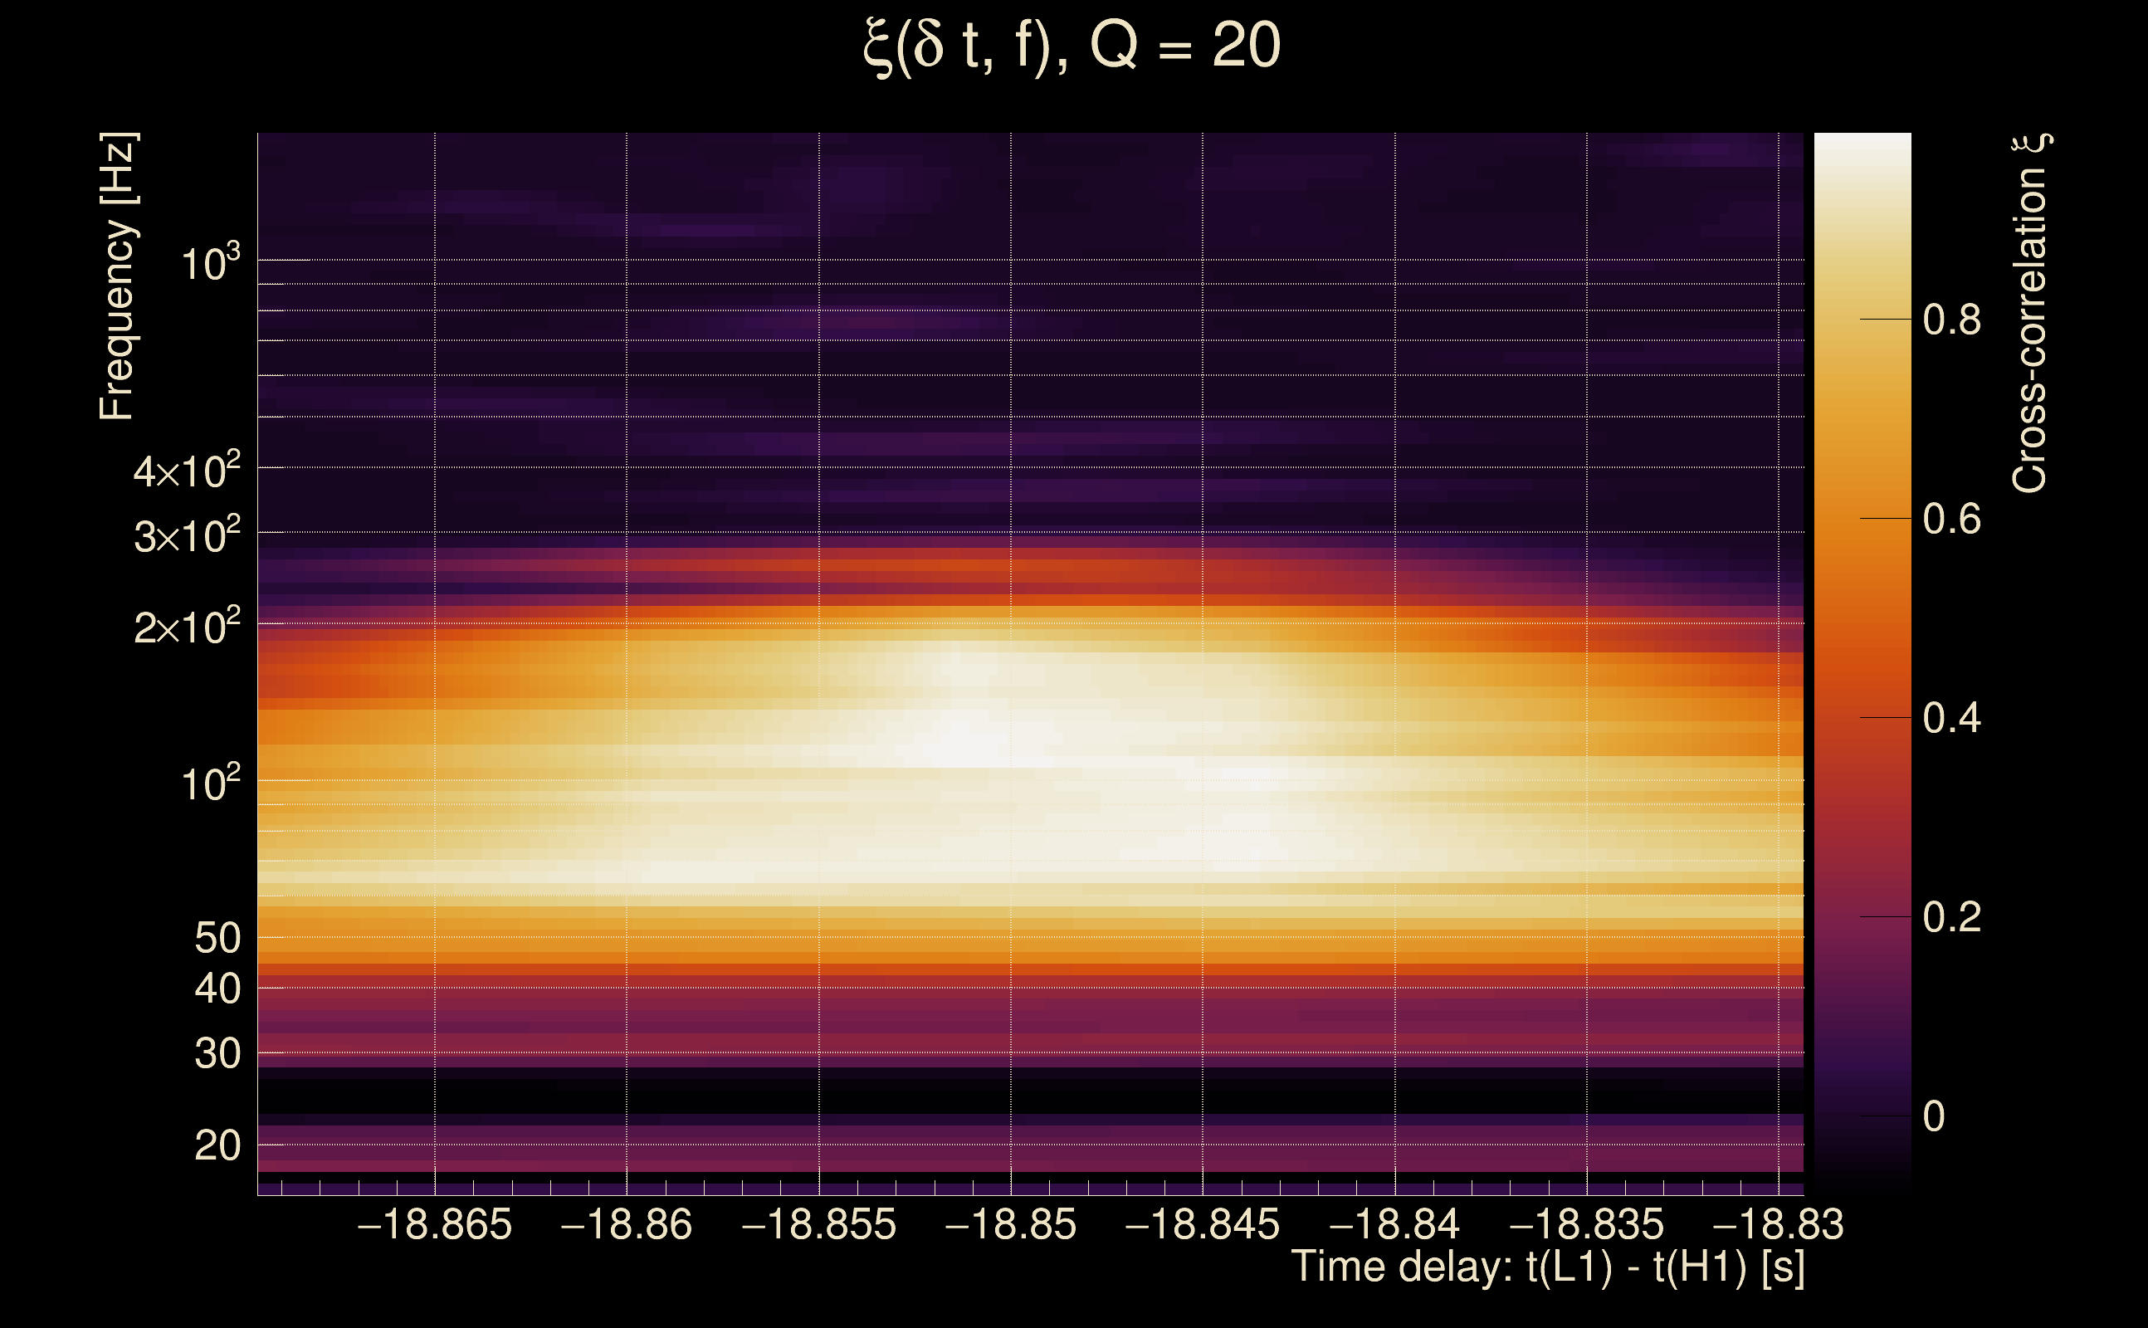Screen dimensions: 2148x1328
Task: Click the -18.86 x-axis tick label
Action: coord(626,1225)
